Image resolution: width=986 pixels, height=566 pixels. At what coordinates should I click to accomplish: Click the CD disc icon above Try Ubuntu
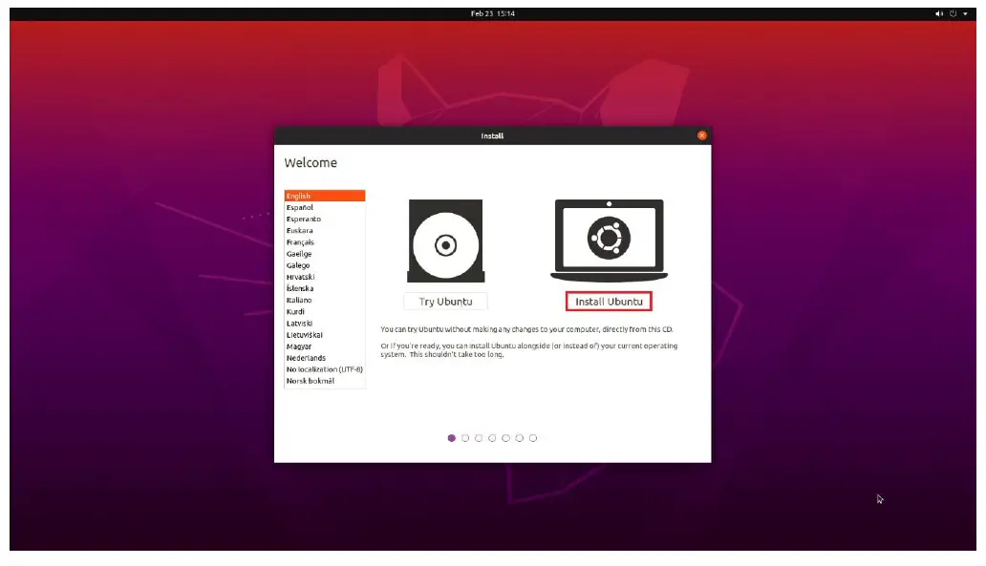click(x=445, y=241)
